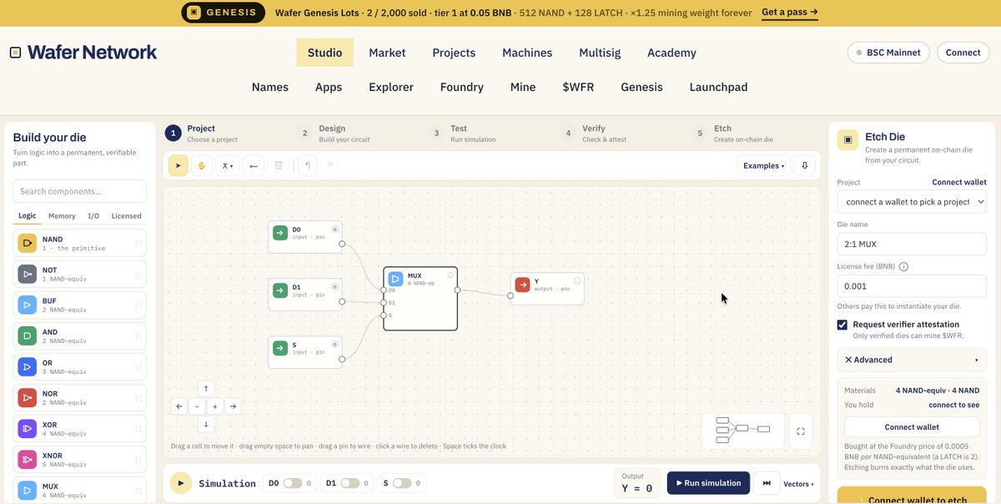Click the NOR gate icon in the component list
Image resolution: width=1001 pixels, height=504 pixels.
pyautogui.click(x=28, y=398)
